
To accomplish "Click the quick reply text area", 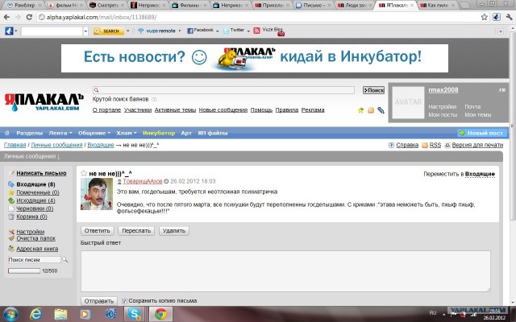I will point(285,270).
